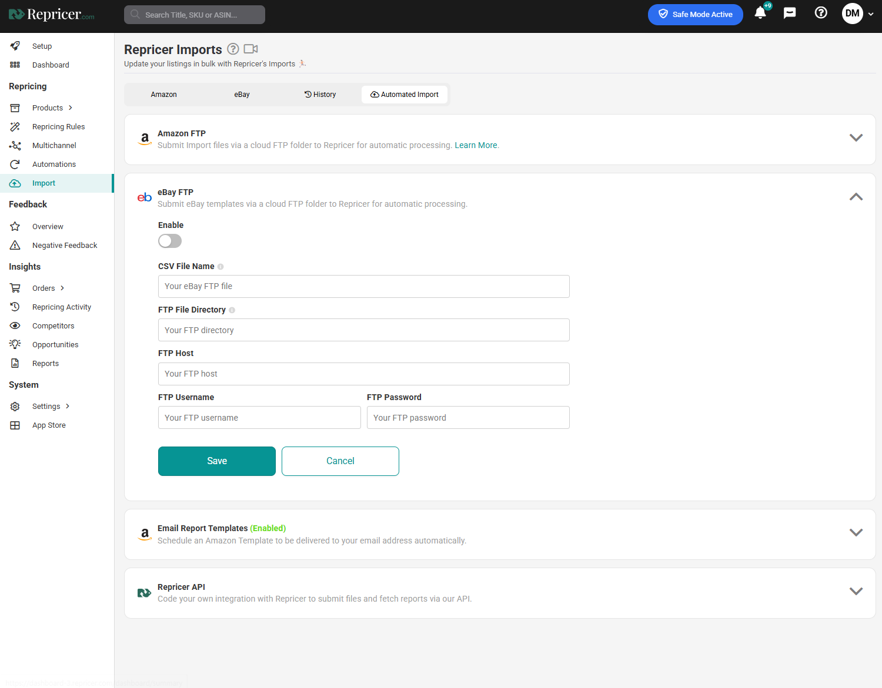The width and height of the screenshot is (882, 688).
Task: Open the video tutorial camera icon
Action: point(251,49)
